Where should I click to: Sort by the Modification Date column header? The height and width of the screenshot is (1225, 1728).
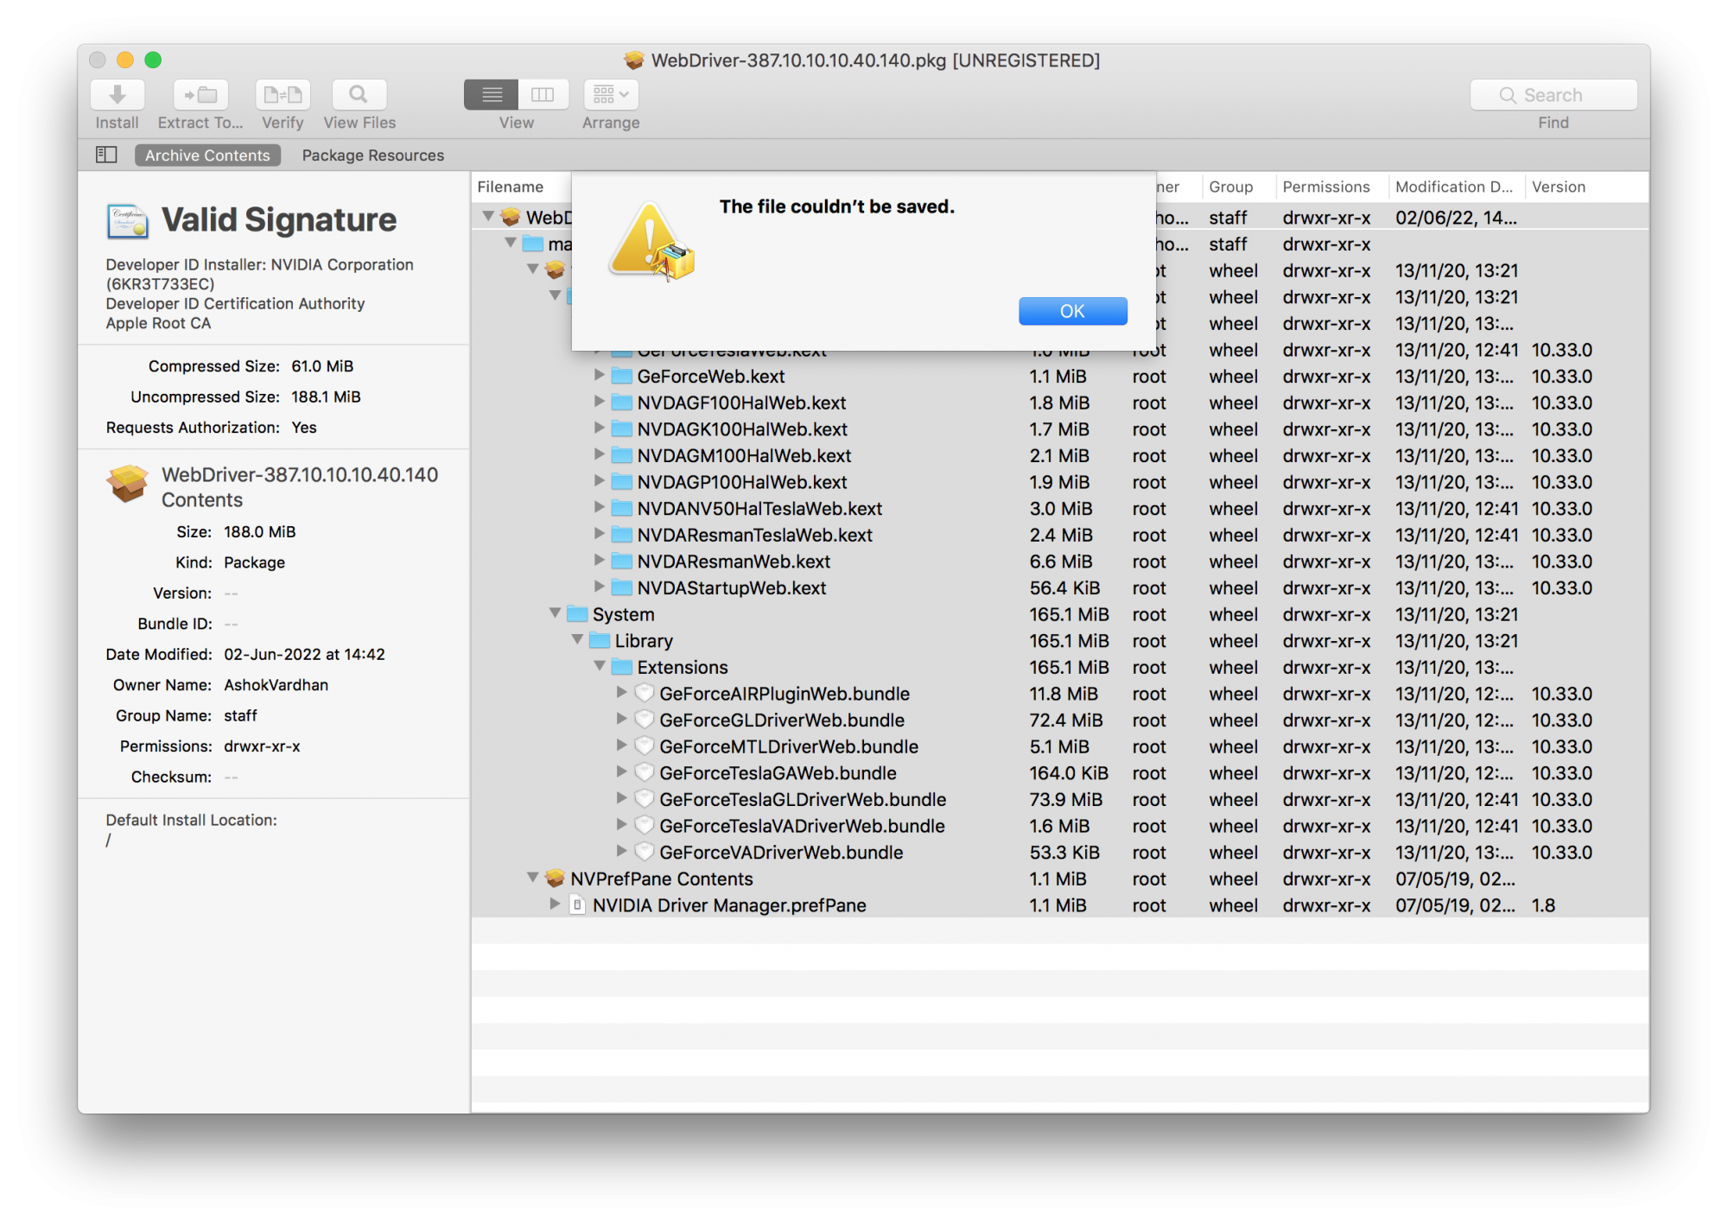[x=1454, y=187]
